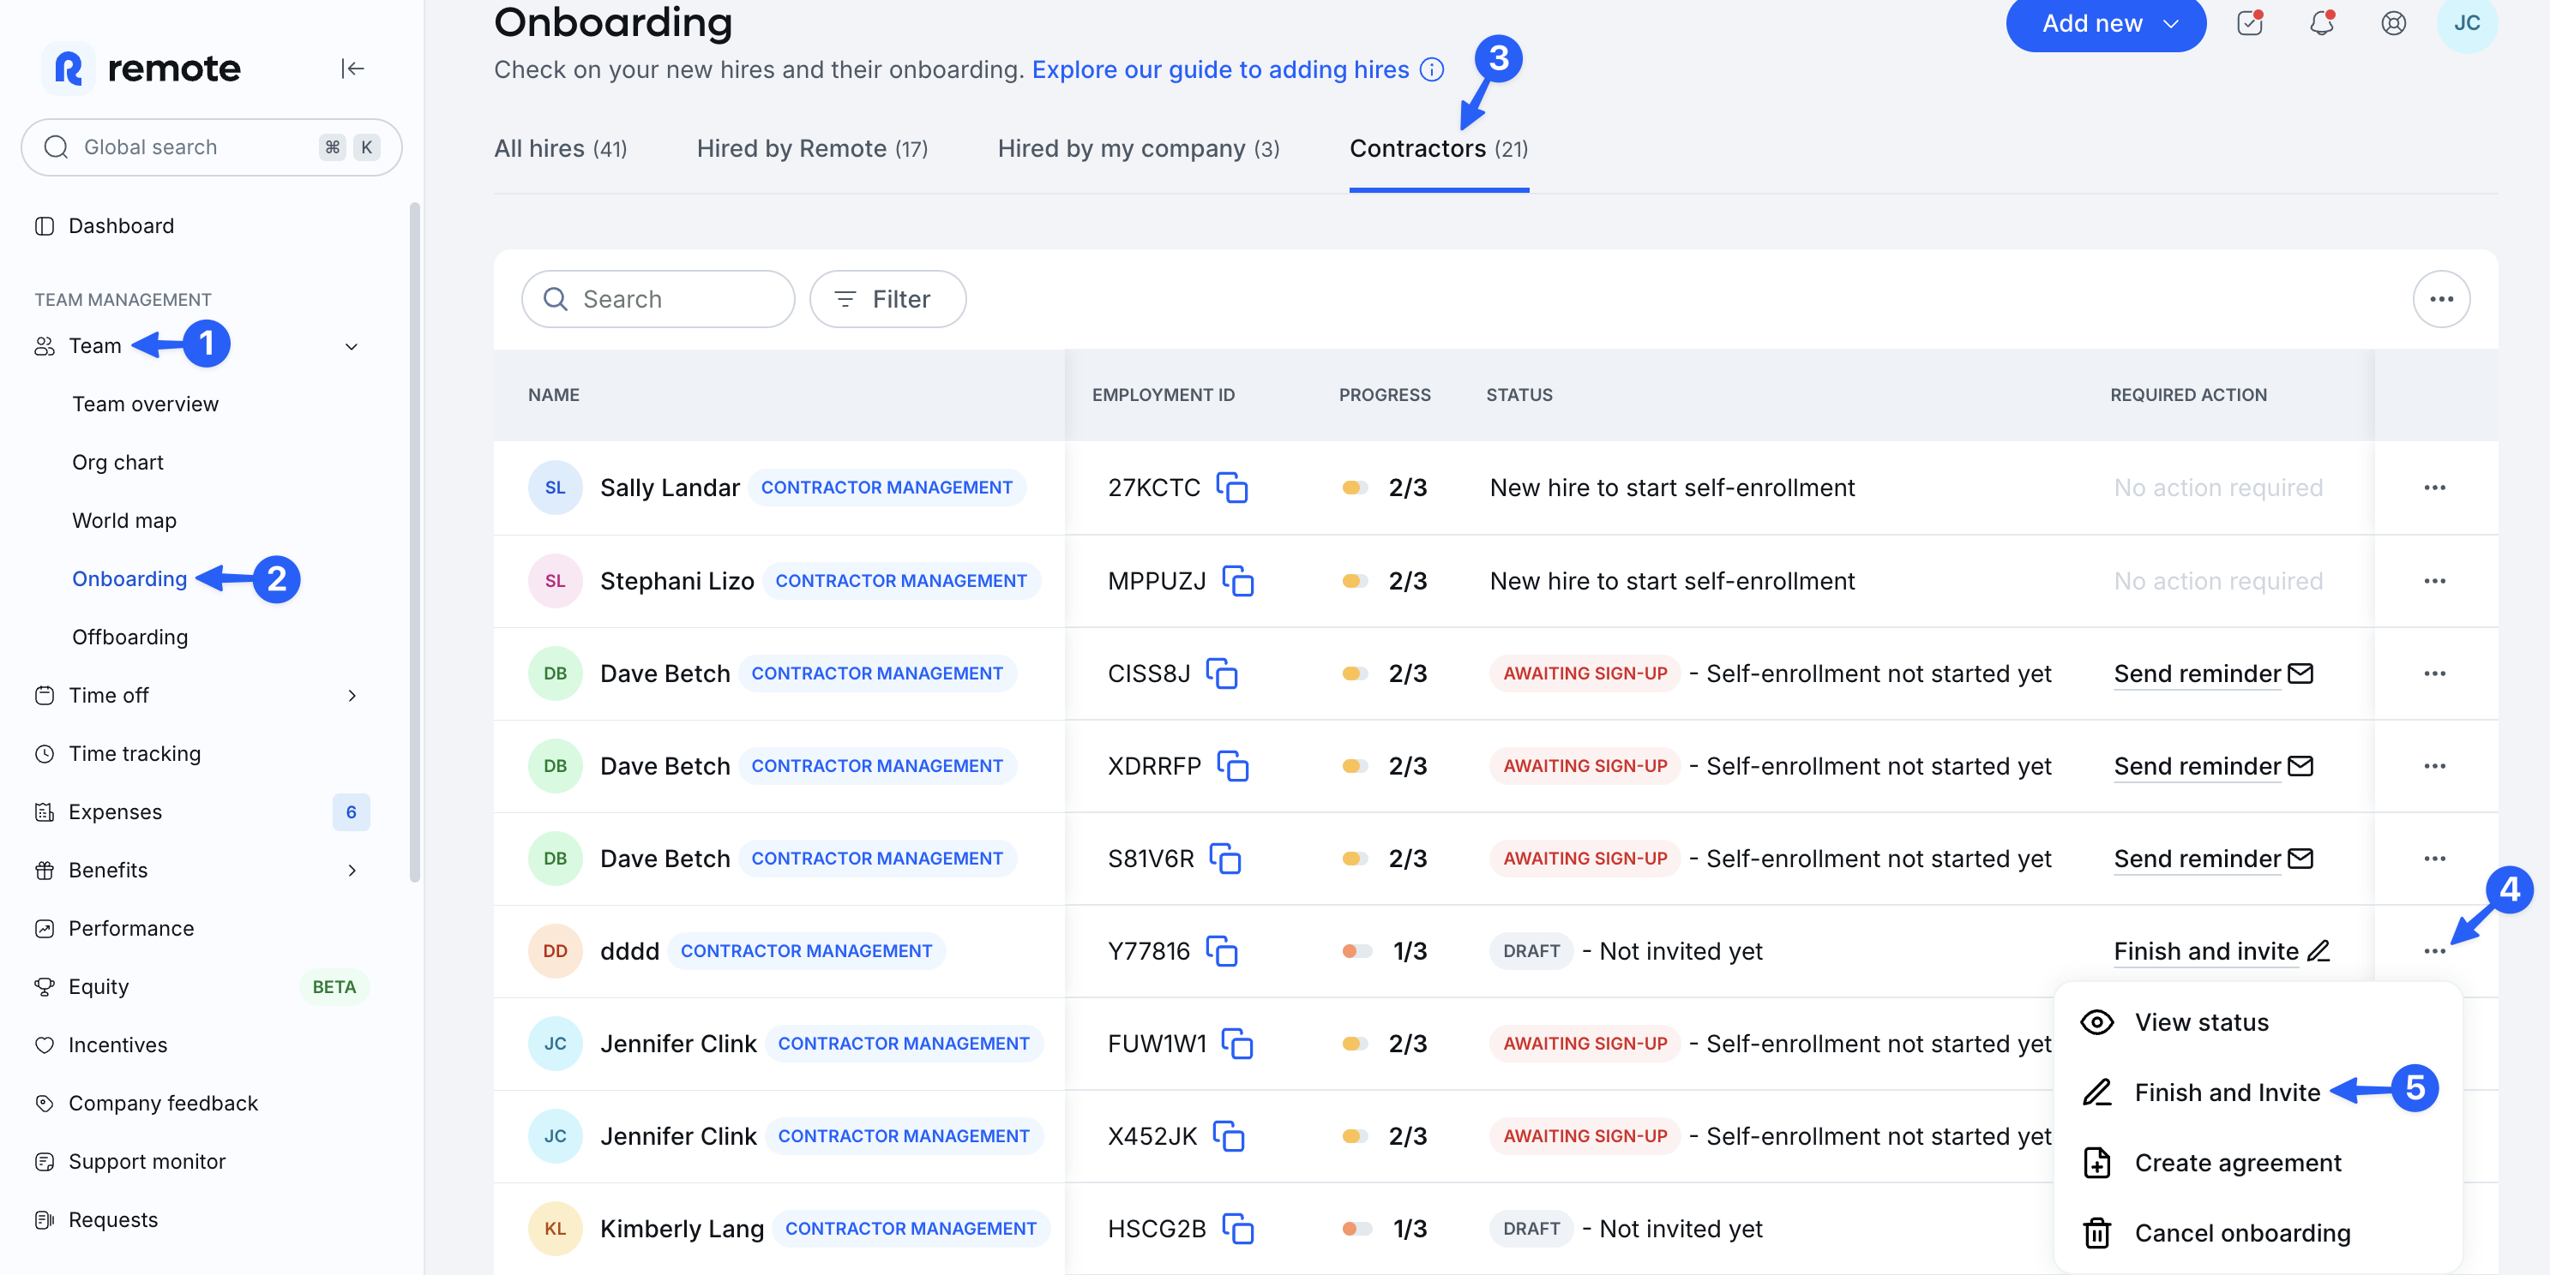Focus the Global search field

211,147
